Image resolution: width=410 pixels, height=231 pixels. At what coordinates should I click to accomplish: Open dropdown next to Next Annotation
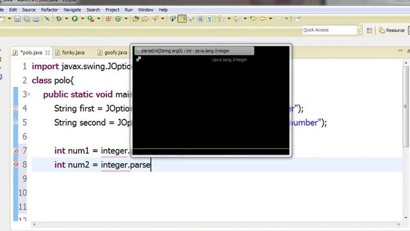pos(229,19)
